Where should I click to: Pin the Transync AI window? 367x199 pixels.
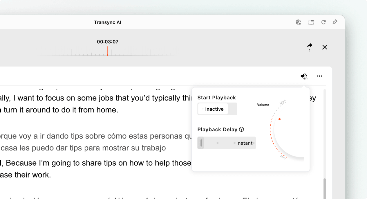click(x=335, y=22)
